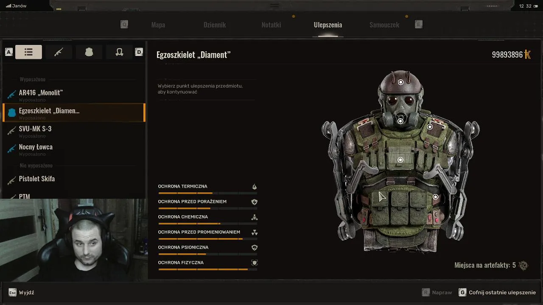Select the shoulder upgrade point
This screenshot has height=305, width=543.
pos(430,127)
